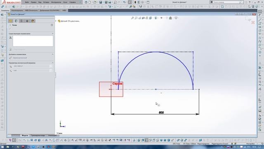Open the dropdown arrow next to Save

pos(103,2)
